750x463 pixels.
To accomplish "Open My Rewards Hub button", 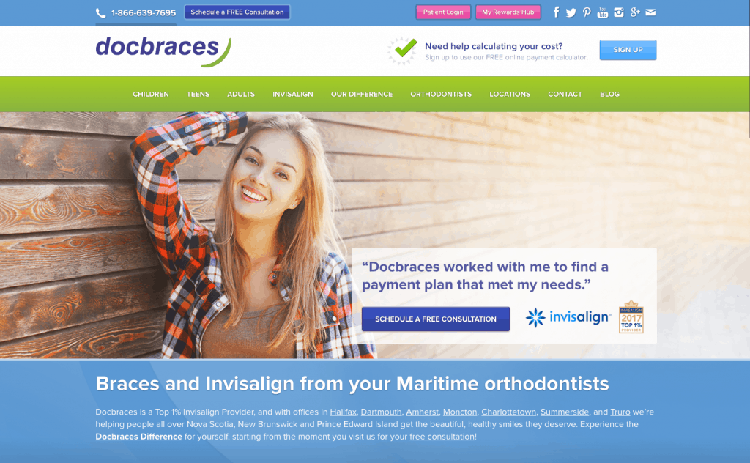I will click(x=508, y=12).
